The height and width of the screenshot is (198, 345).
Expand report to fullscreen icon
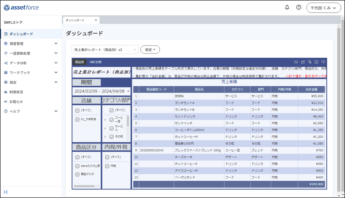(316, 62)
